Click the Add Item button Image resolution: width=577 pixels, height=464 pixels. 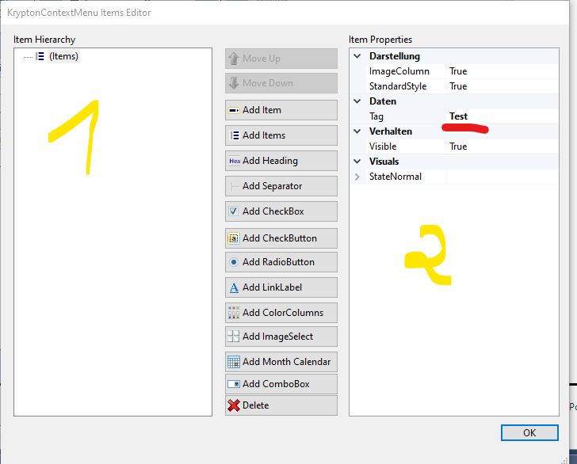click(x=281, y=110)
